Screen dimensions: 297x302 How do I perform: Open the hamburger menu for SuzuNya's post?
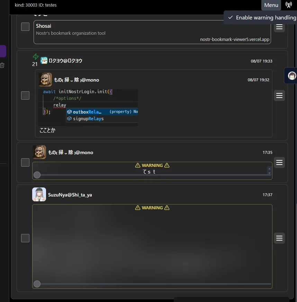pos(279,238)
